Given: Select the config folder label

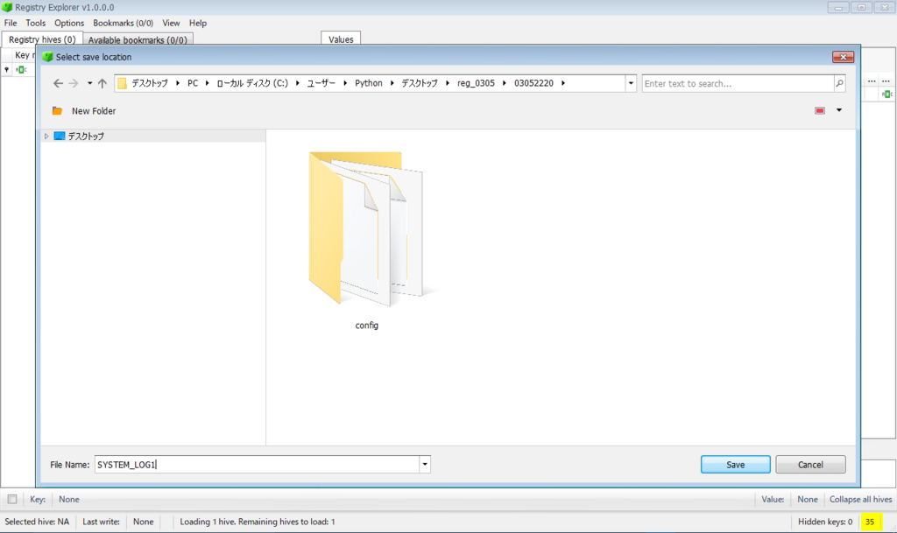Looking at the screenshot, I should 366,325.
